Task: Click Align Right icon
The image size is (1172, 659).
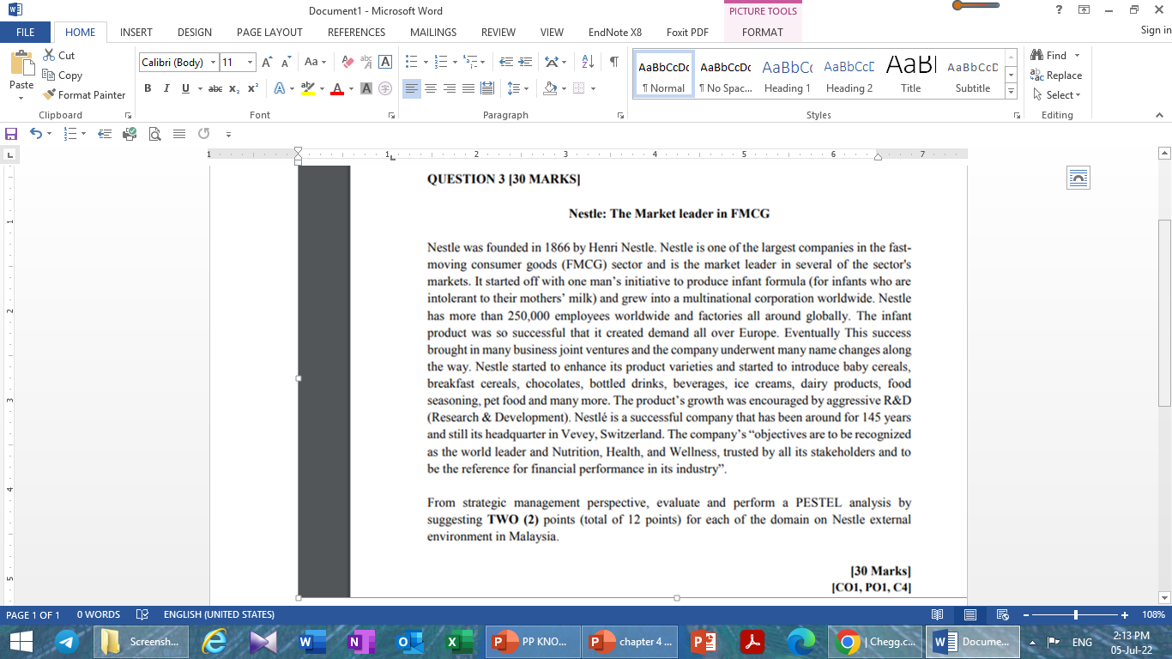Action: point(450,88)
